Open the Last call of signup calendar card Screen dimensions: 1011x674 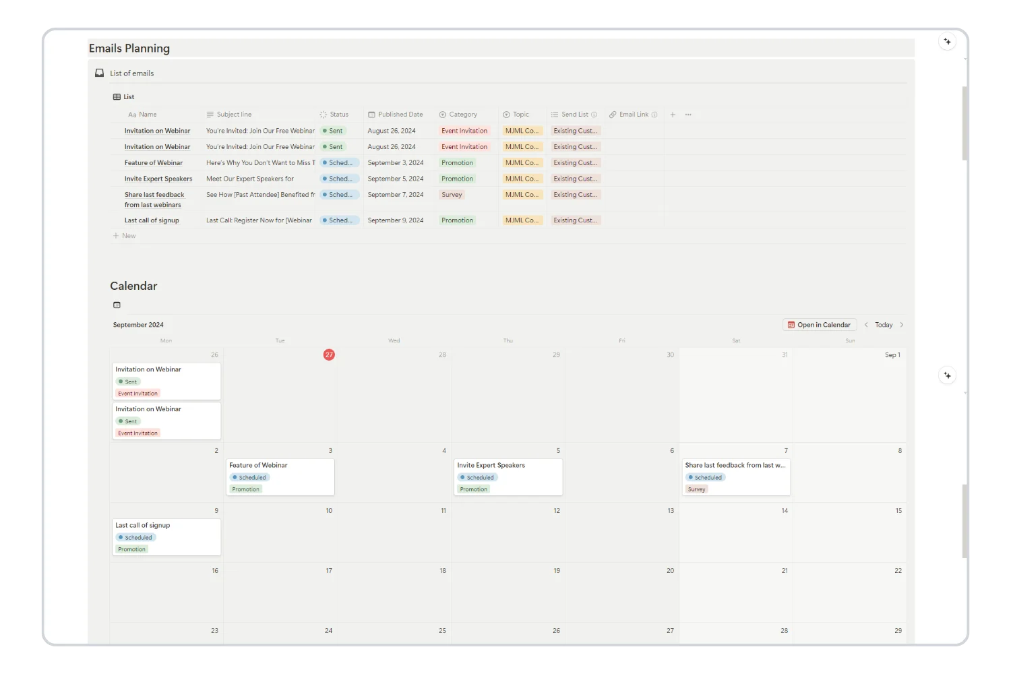(166, 537)
